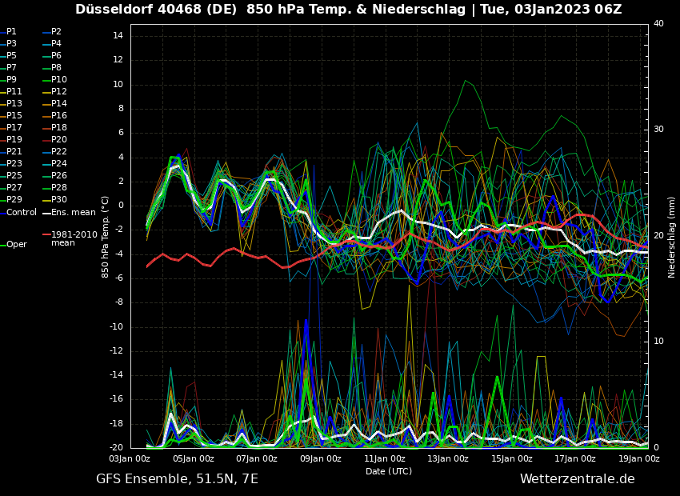Click the red line swatch beside 1981-2010 mean
The image size is (680, 496).
[x=46, y=235]
